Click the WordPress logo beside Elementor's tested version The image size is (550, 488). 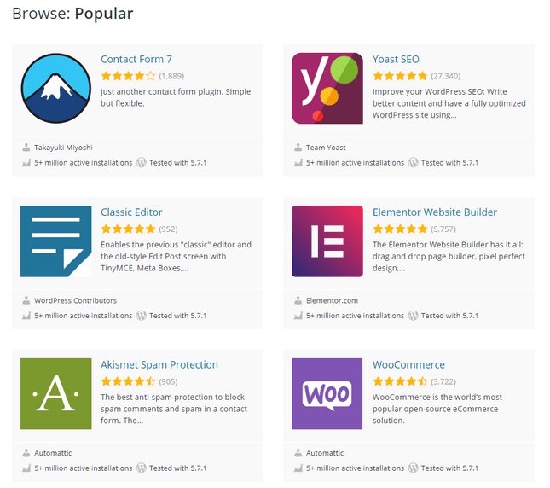point(414,316)
